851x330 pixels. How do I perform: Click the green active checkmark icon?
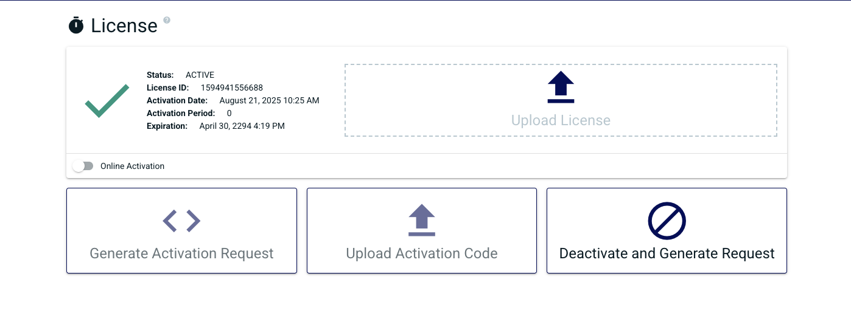tap(107, 100)
